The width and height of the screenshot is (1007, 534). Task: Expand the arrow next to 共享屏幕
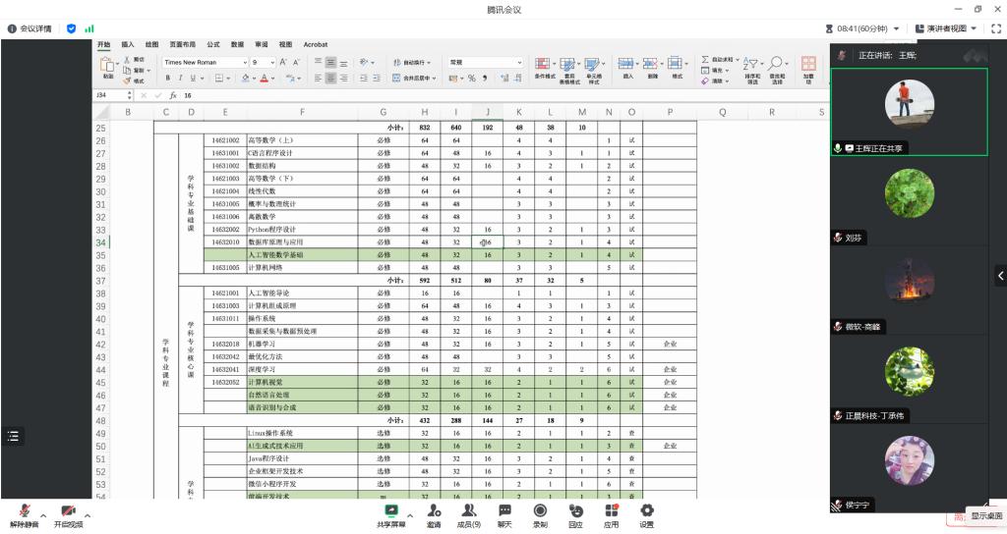410,514
